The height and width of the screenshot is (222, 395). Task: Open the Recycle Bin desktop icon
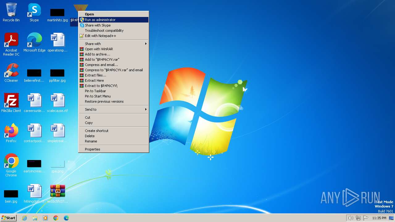(x=11, y=12)
